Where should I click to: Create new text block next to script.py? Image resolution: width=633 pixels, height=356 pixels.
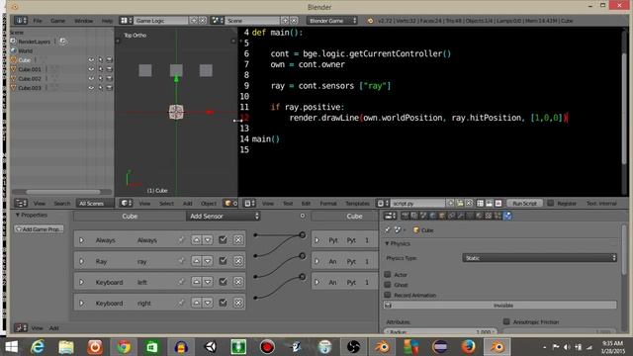click(x=451, y=203)
